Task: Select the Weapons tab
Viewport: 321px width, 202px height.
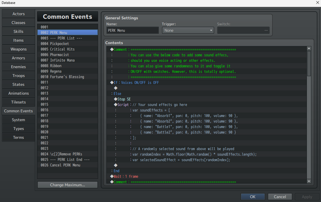Action: [x=19, y=49]
